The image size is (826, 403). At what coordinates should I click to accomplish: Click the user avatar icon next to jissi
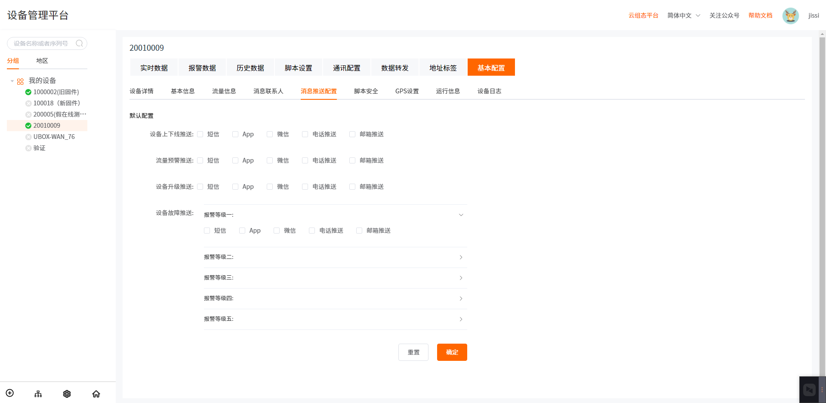[790, 15]
